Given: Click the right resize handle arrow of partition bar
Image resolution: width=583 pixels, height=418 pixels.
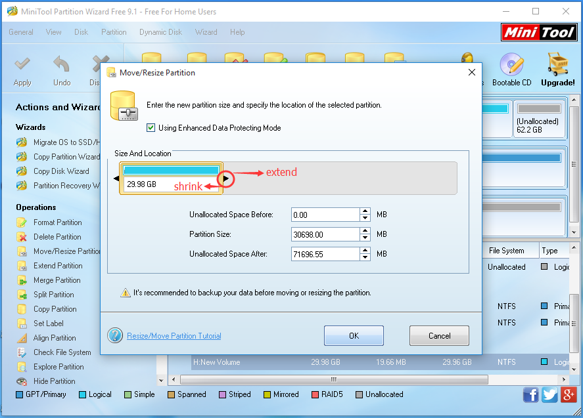Looking at the screenshot, I should tap(225, 178).
